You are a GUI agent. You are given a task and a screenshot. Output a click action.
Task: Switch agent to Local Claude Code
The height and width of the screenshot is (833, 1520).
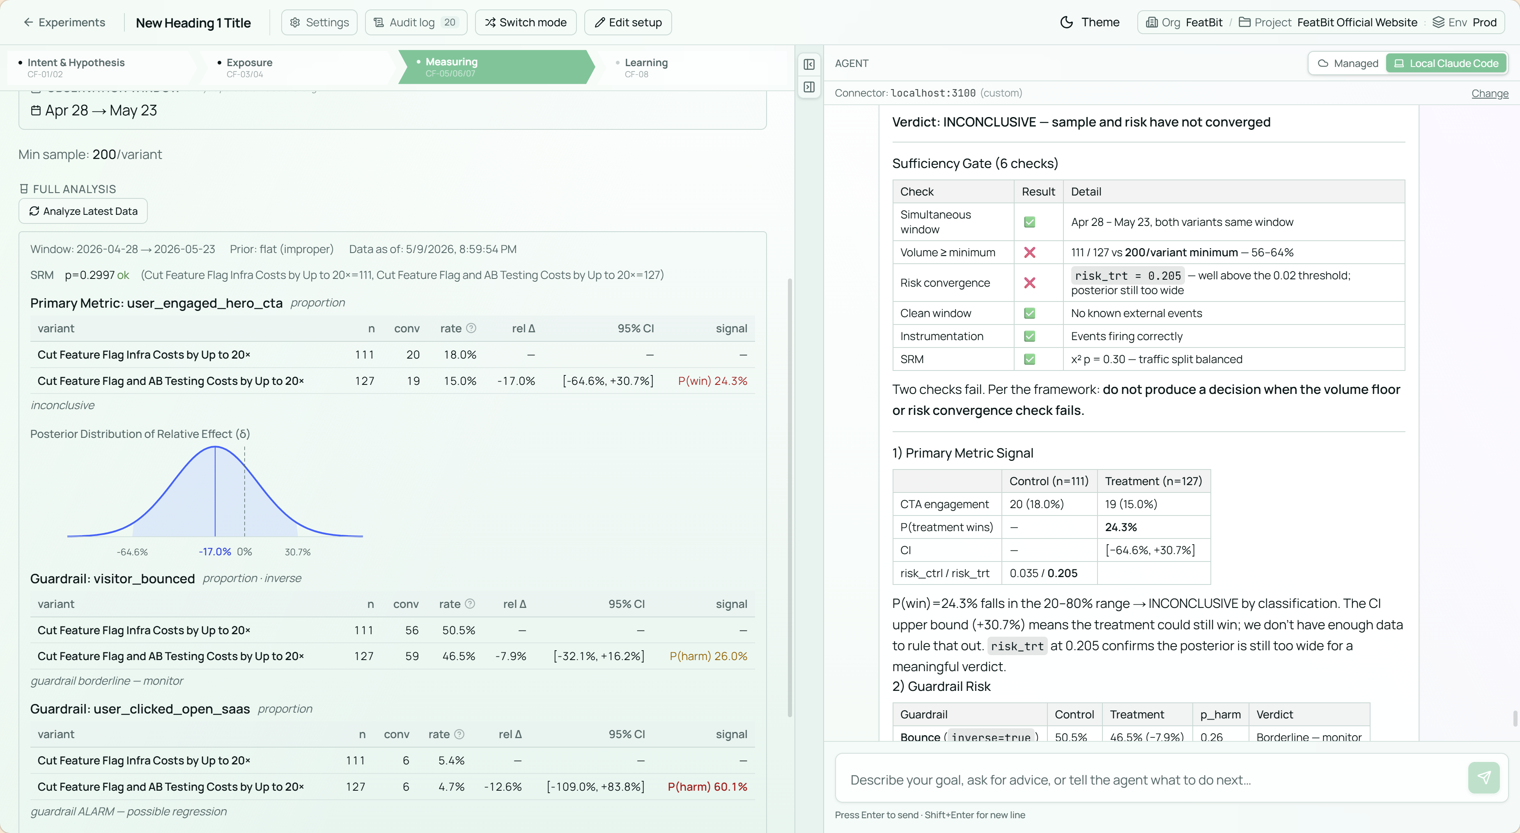point(1446,63)
